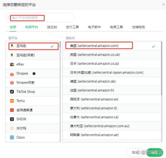
Task: Pick site 德国 (sellercentral.amazon.de)
Action: pyautogui.click(x=112, y=82)
